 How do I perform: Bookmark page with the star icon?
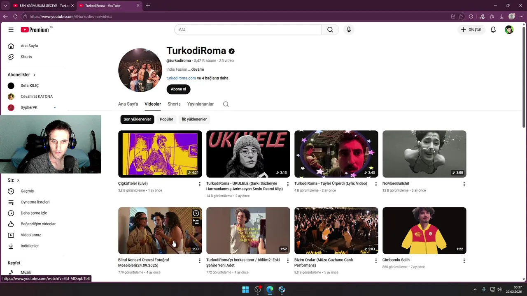pyautogui.click(x=461, y=16)
